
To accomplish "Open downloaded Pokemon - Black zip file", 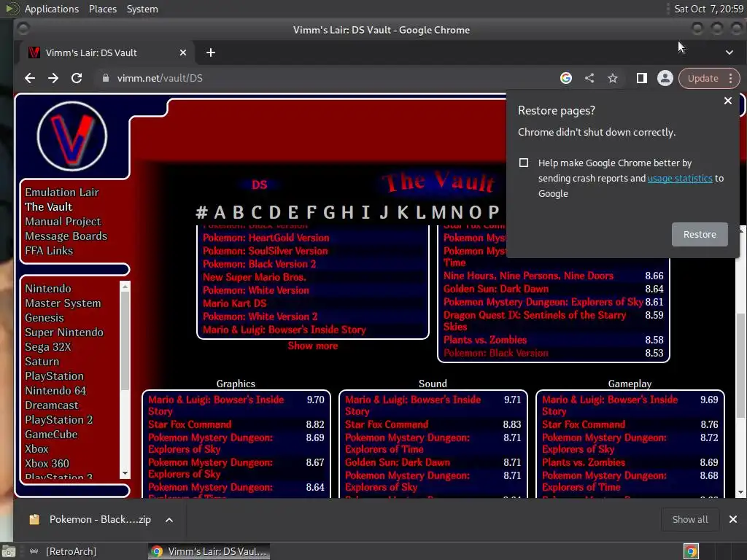I will 90,519.
